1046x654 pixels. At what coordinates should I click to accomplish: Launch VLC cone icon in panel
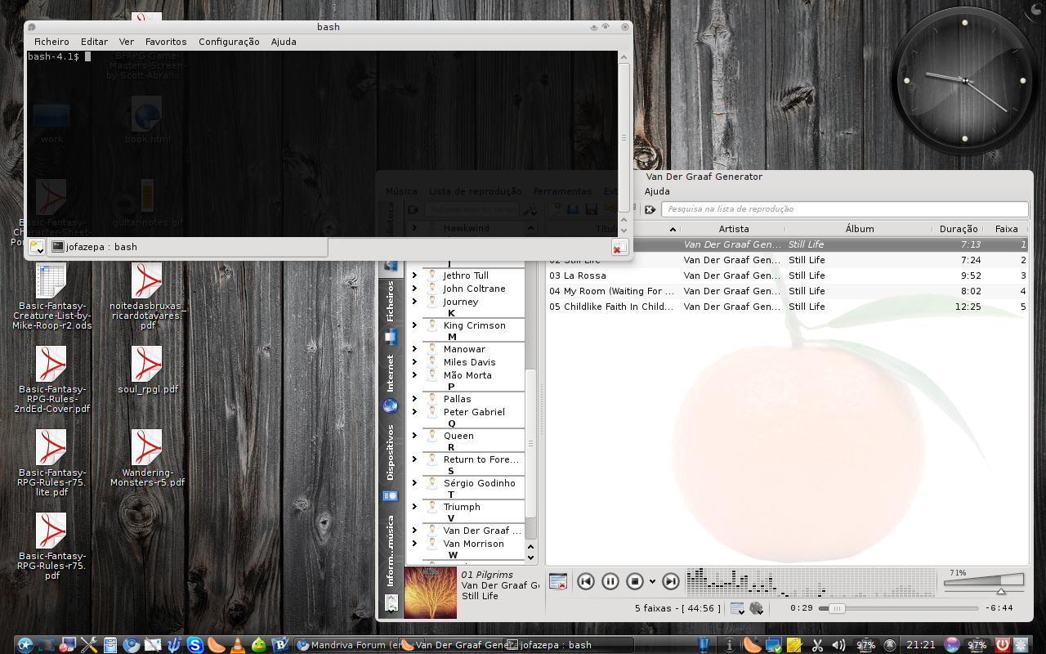[x=238, y=645]
